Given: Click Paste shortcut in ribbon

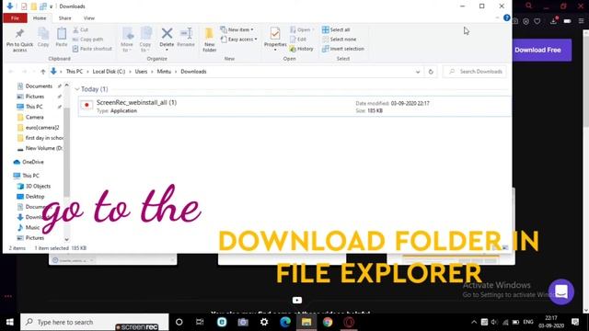Looking at the screenshot, I should pyautogui.click(x=92, y=49).
